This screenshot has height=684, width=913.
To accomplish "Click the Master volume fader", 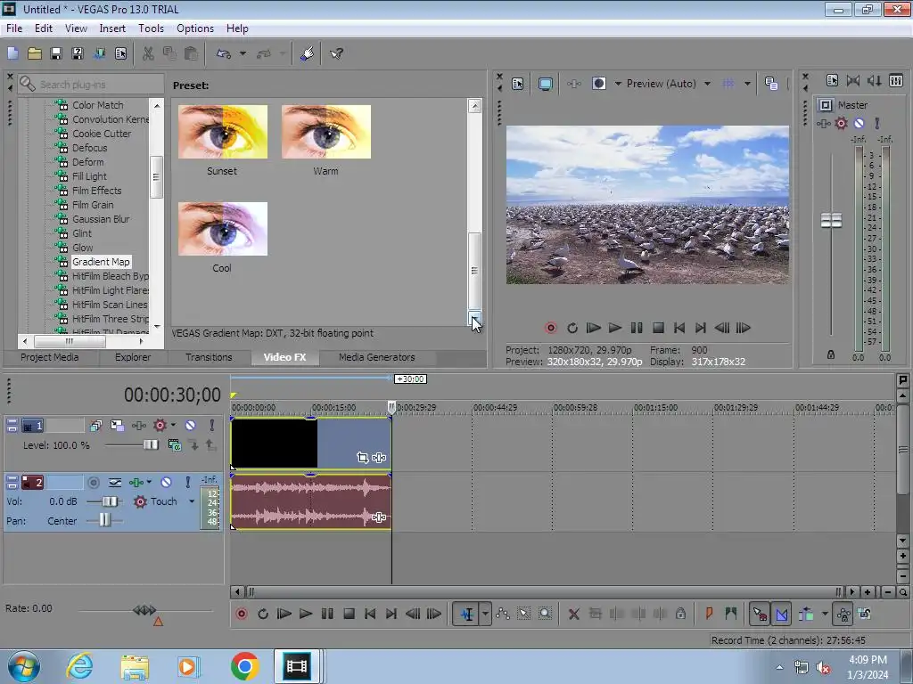I will pyautogui.click(x=831, y=221).
